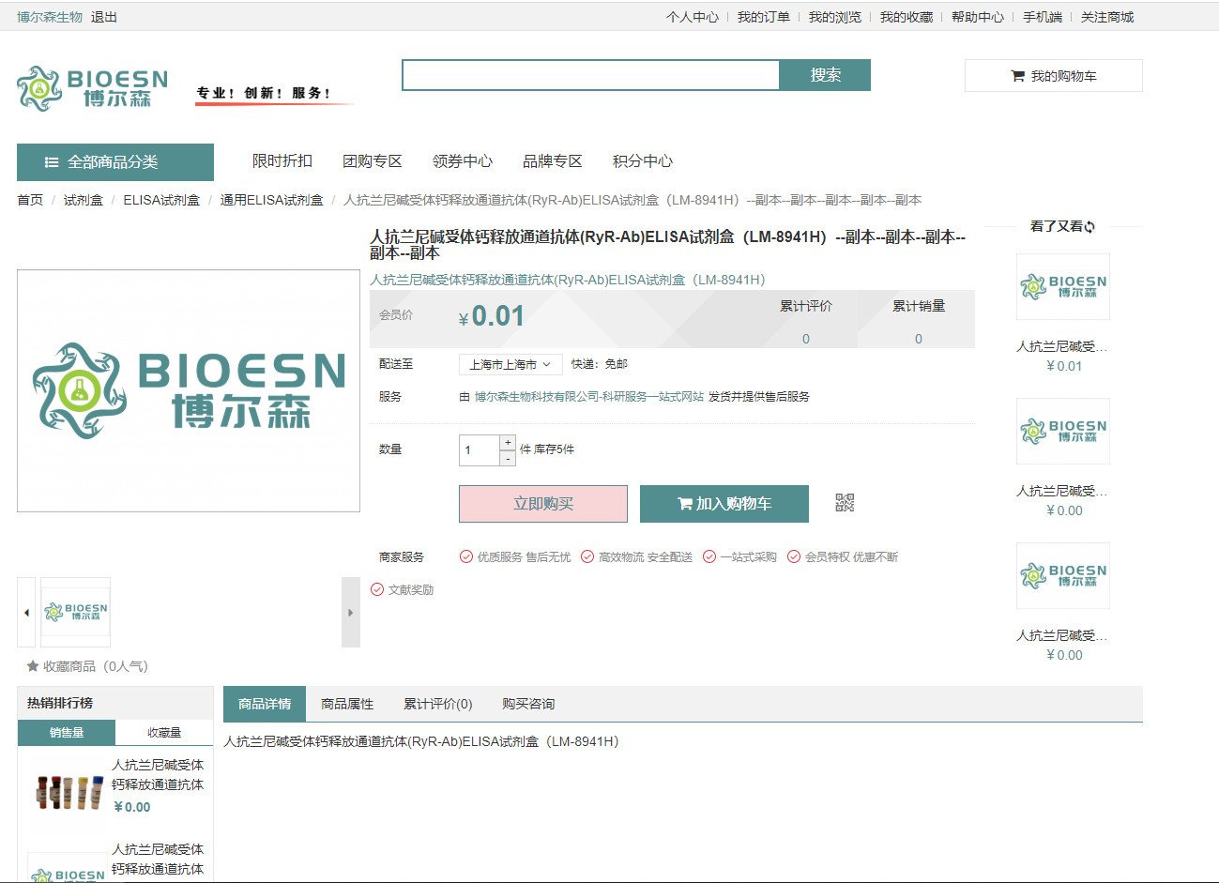Click the 立即购买 buy now button
The image size is (1219, 883).
tap(543, 504)
